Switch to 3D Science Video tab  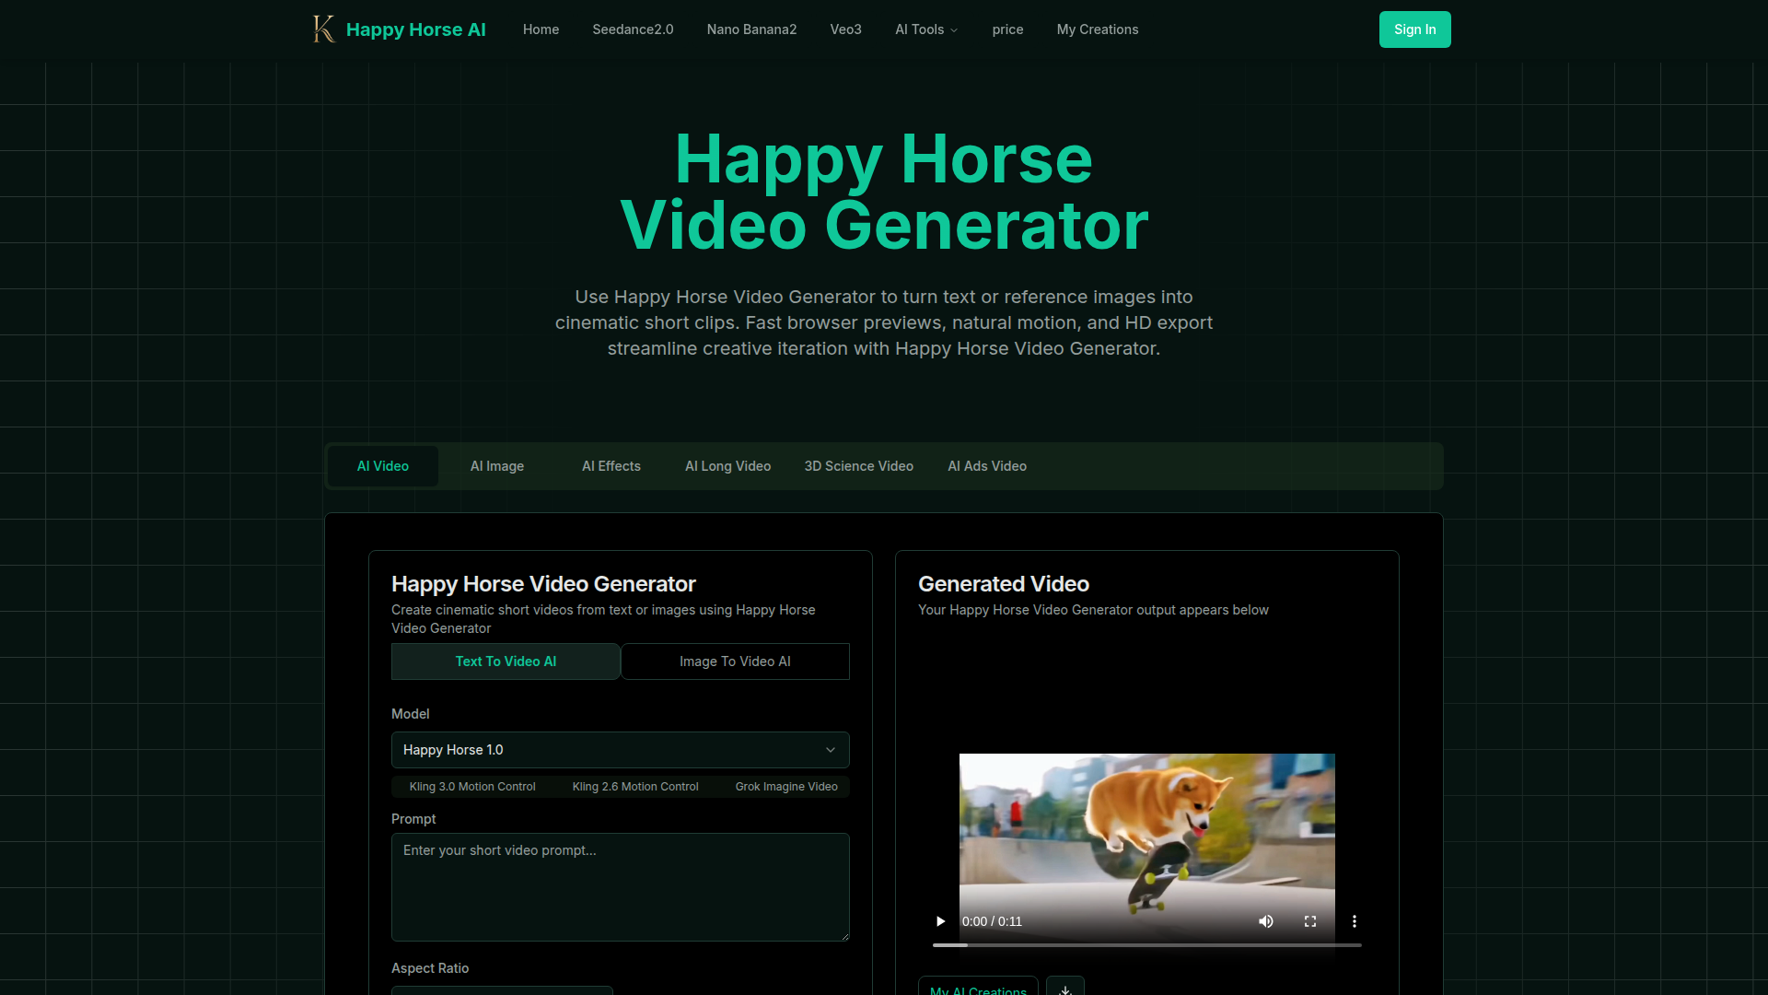pyautogui.click(x=858, y=466)
